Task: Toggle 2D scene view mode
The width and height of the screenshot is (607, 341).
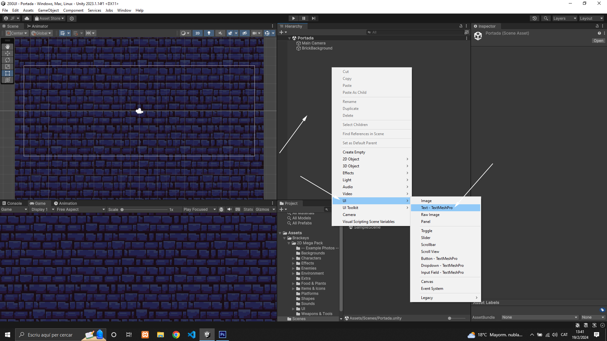Action: pyautogui.click(x=198, y=33)
